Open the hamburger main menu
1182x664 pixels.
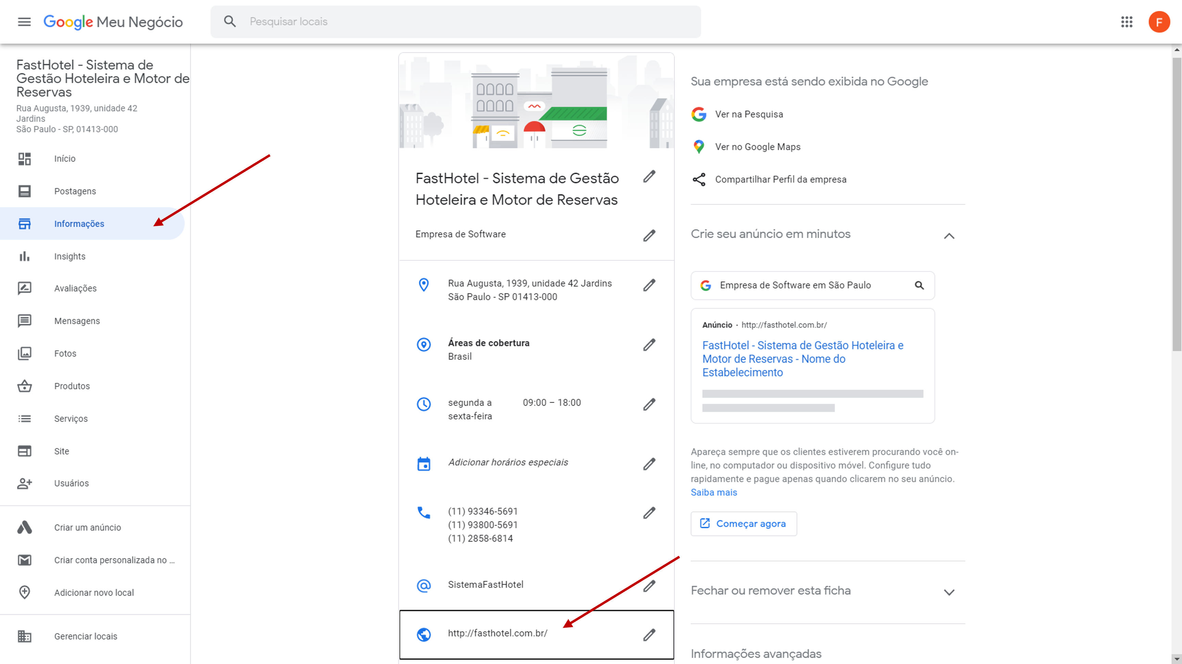point(24,22)
